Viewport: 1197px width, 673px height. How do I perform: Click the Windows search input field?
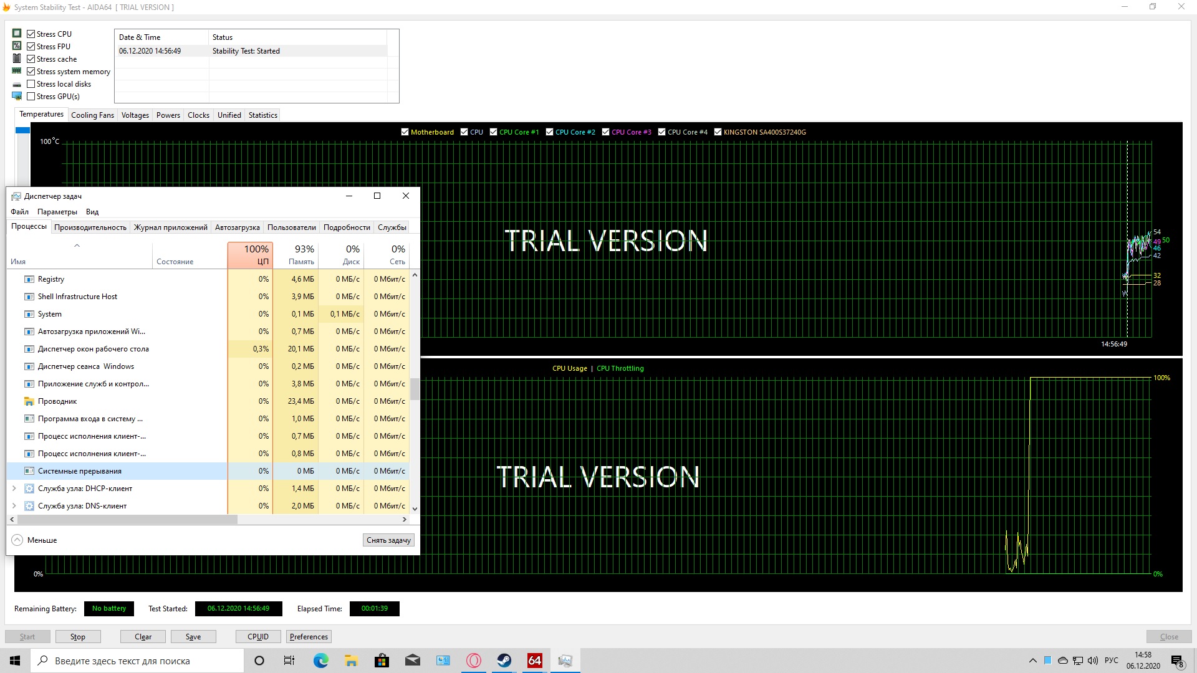point(137,661)
